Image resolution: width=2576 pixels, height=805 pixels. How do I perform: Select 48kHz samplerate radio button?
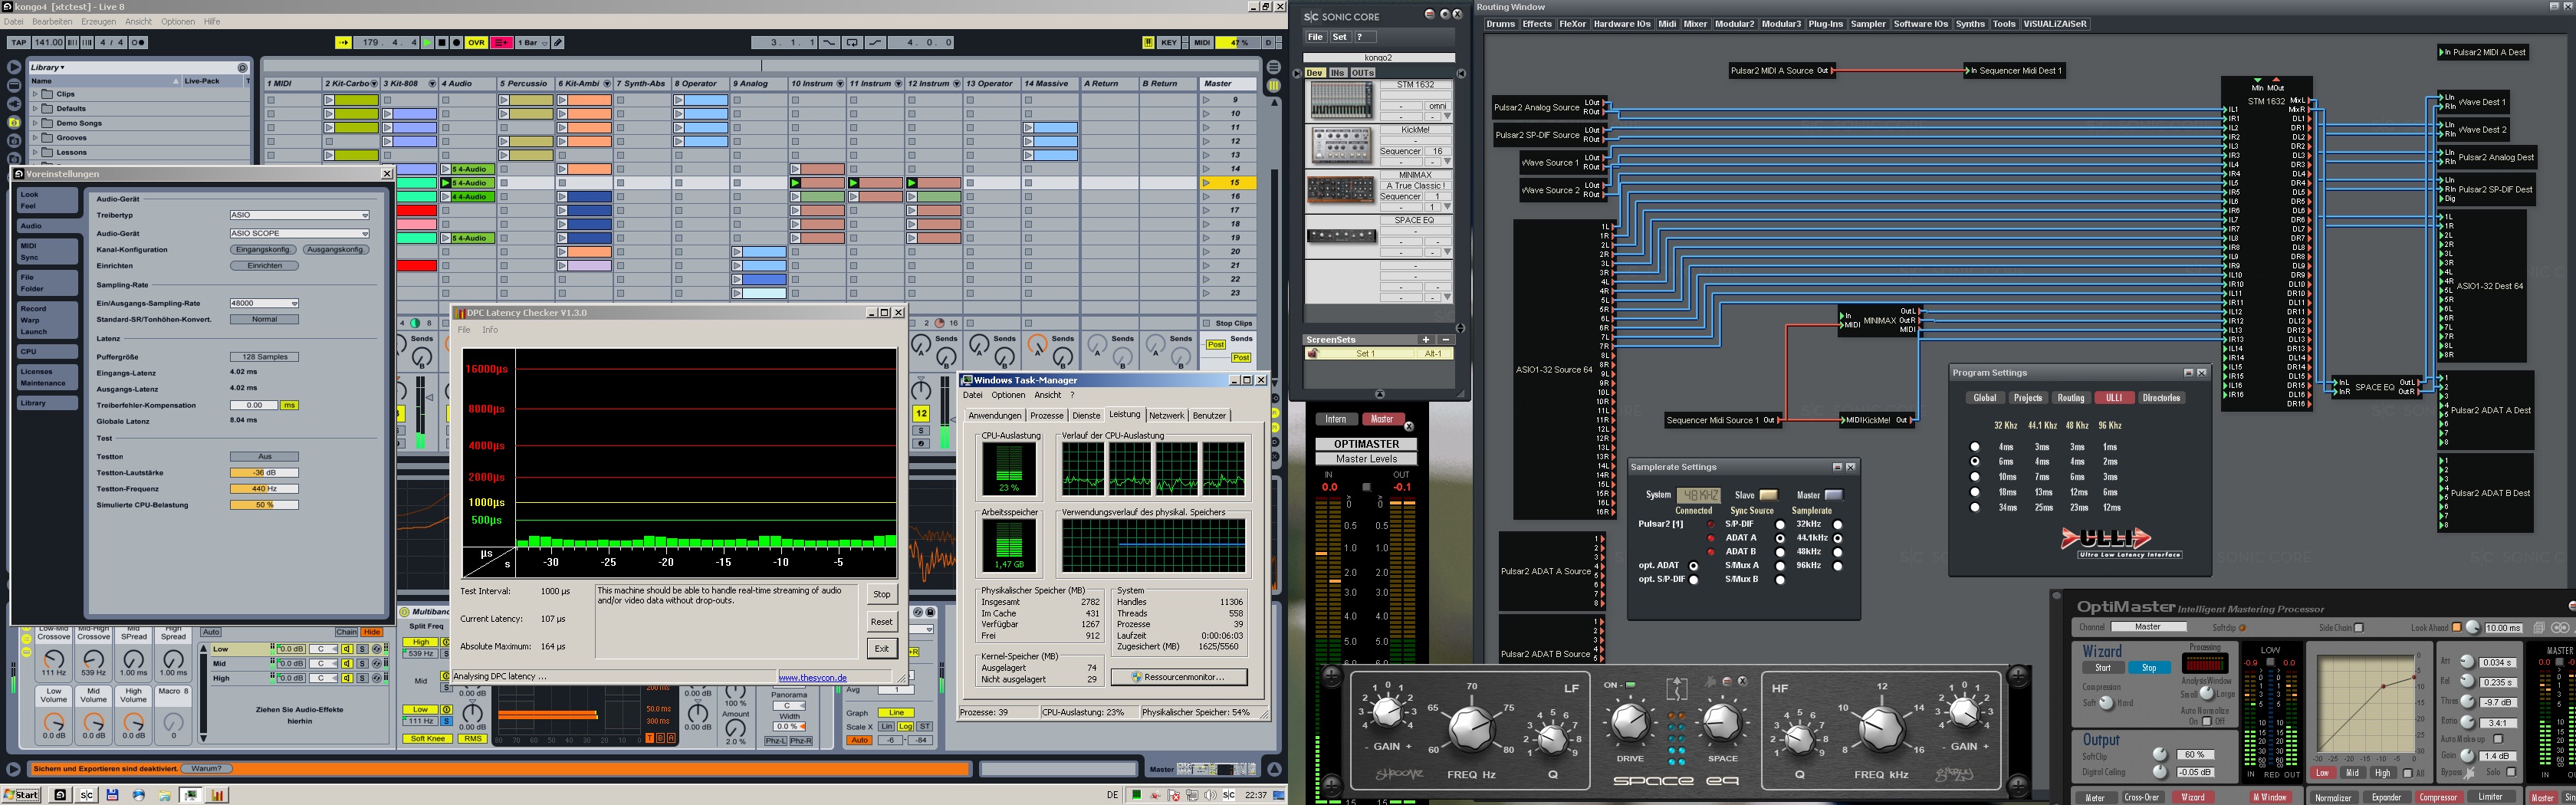click(x=1837, y=552)
